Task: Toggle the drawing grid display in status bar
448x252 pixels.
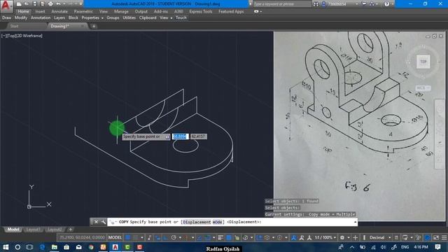Action: point(128,237)
